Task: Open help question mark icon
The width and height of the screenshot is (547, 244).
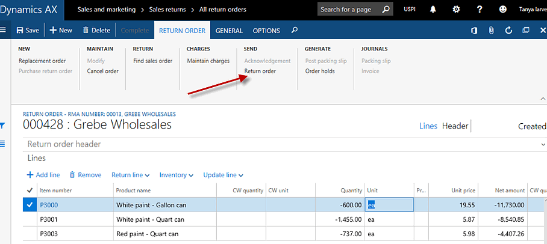Action: (x=480, y=10)
